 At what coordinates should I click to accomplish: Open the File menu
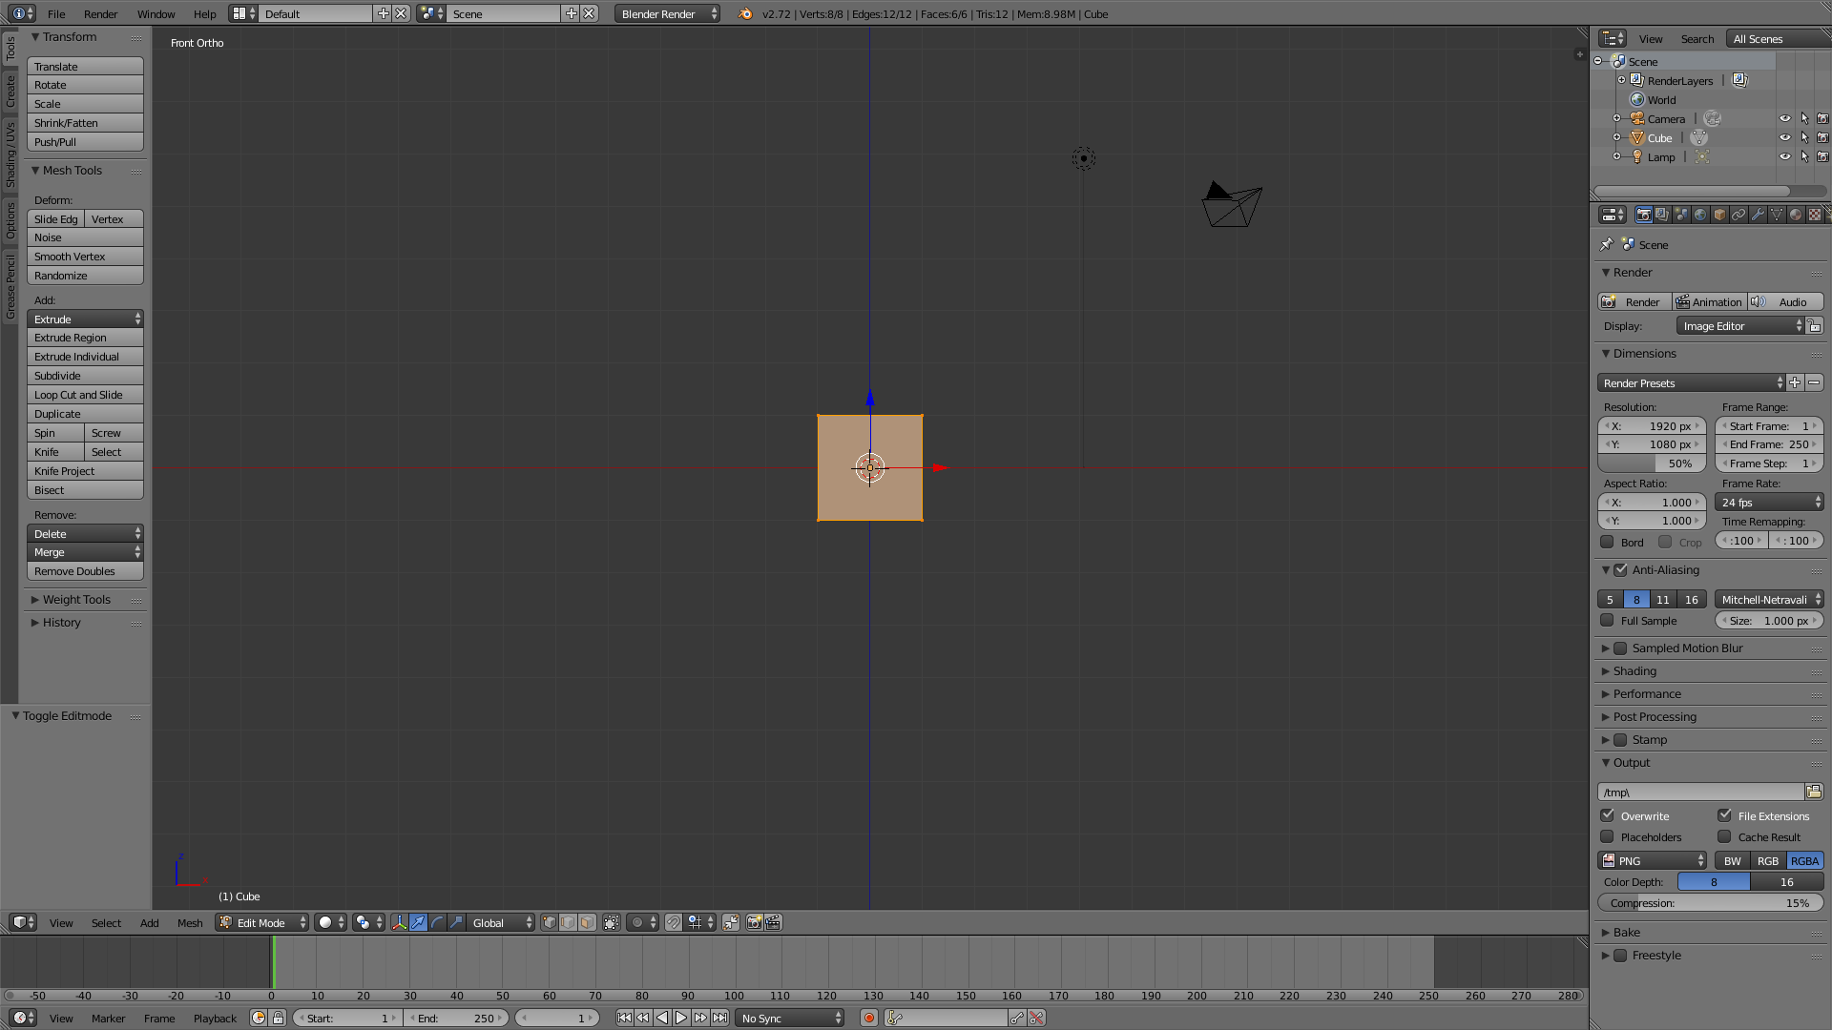(56, 13)
